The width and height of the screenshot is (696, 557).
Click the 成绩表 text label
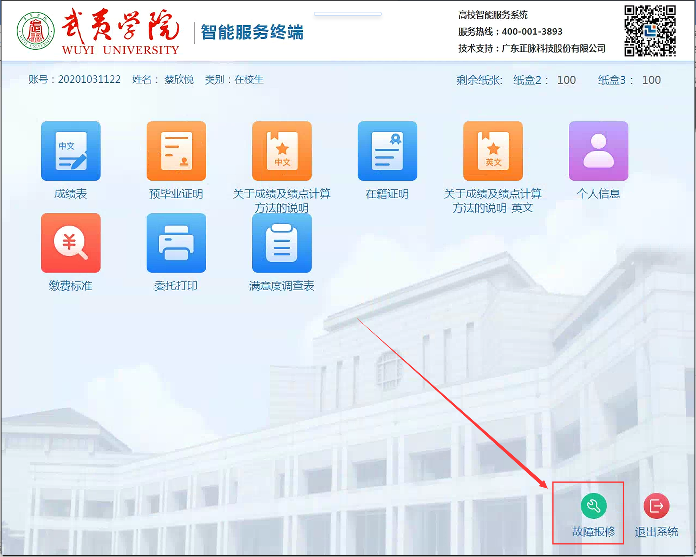71,194
